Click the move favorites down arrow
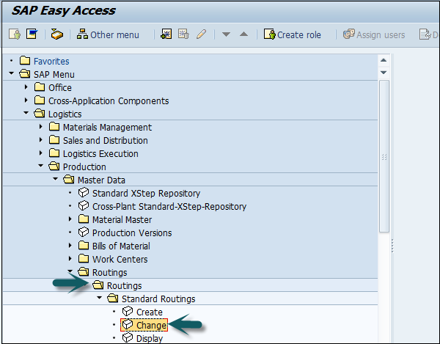 pos(226,34)
